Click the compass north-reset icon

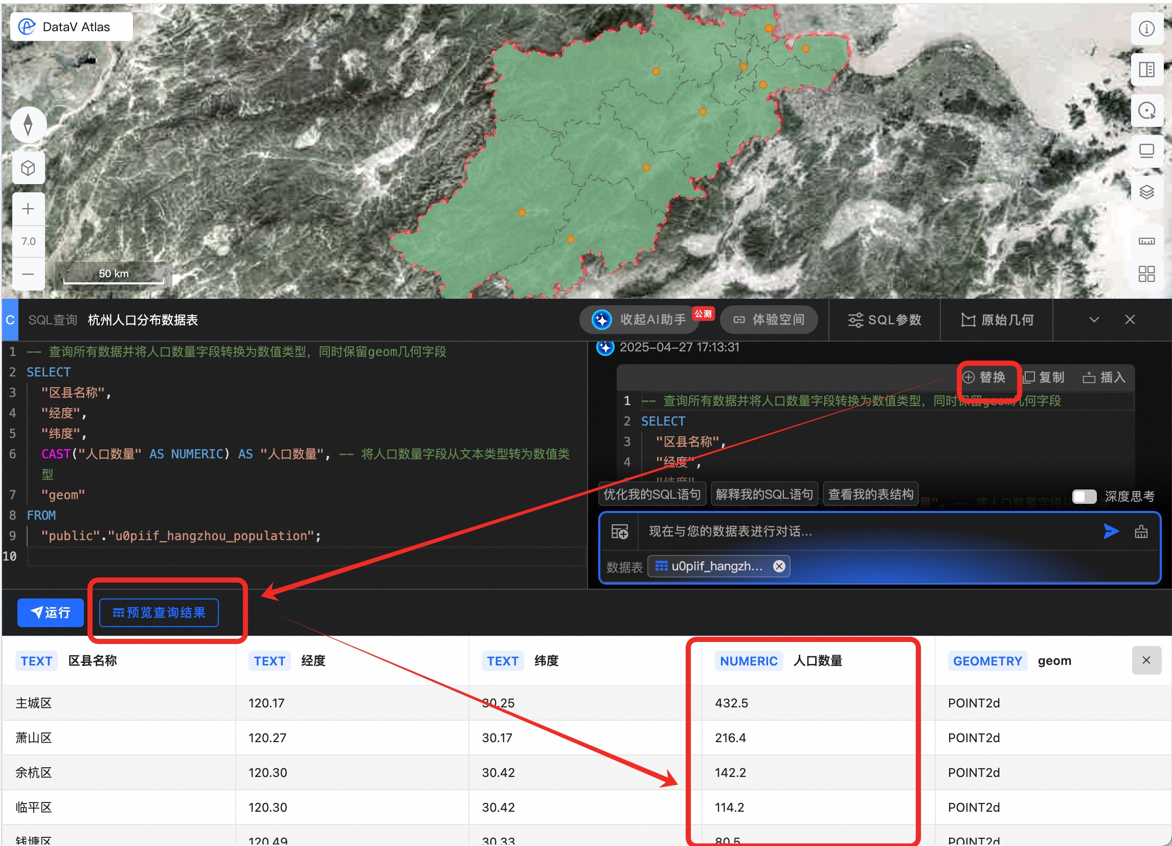click(28, 125)
